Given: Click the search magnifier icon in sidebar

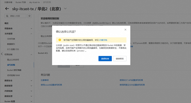Looking at the screenshot, I should click(7, 16).
